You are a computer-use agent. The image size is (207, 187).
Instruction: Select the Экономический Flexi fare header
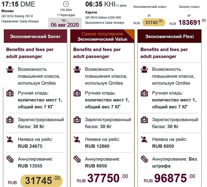click(x=169, y=36)
